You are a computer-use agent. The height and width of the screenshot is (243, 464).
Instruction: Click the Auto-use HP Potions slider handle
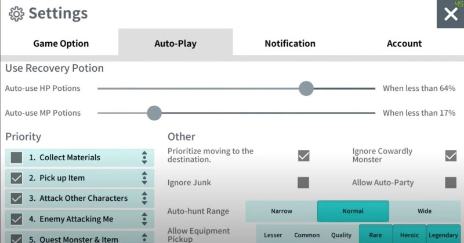click(x=306, y=89)
